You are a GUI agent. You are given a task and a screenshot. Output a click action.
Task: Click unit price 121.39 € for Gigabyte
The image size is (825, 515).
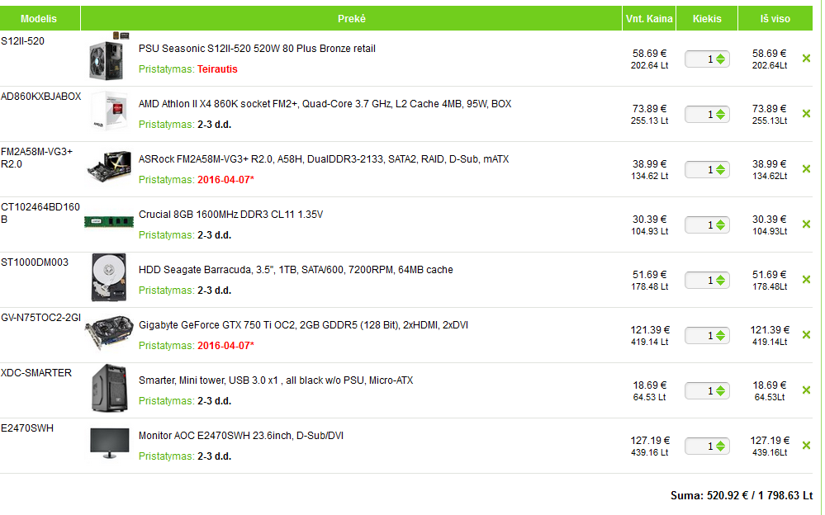650,329
